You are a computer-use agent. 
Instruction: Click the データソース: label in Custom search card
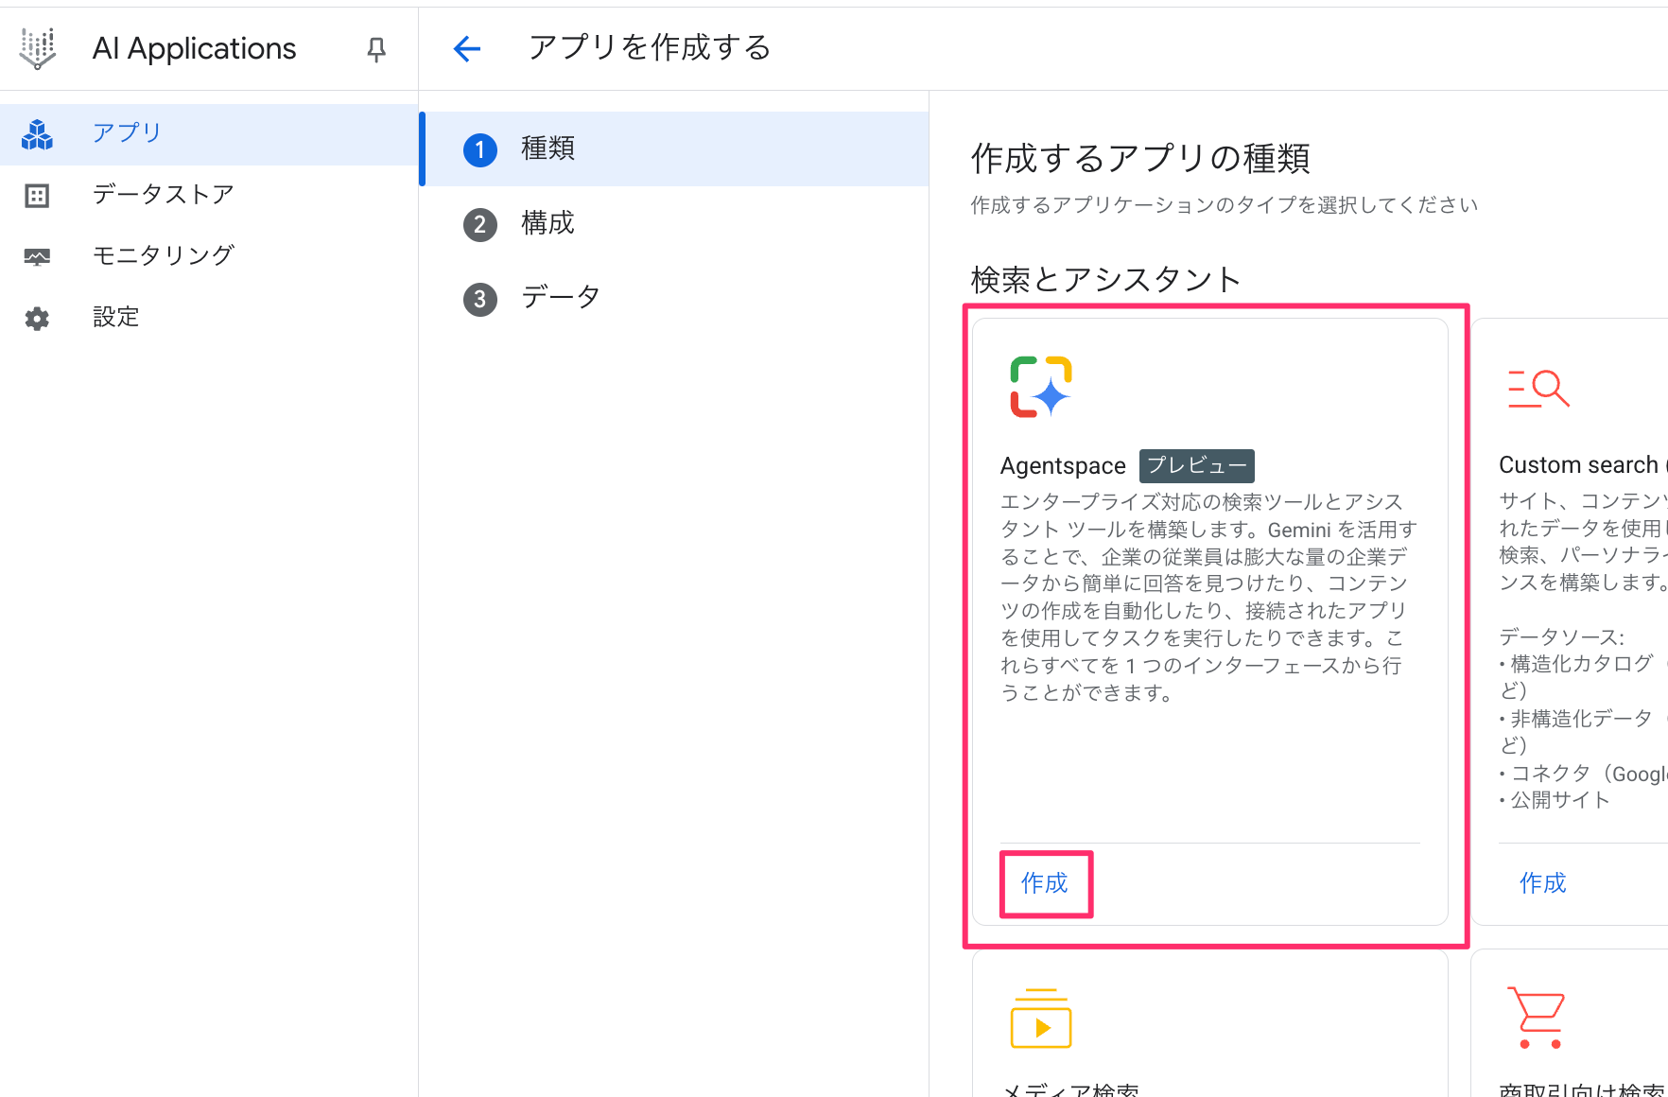[1561, 637]
